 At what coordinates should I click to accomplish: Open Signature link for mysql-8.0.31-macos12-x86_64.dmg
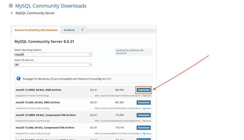click(147, 108)
